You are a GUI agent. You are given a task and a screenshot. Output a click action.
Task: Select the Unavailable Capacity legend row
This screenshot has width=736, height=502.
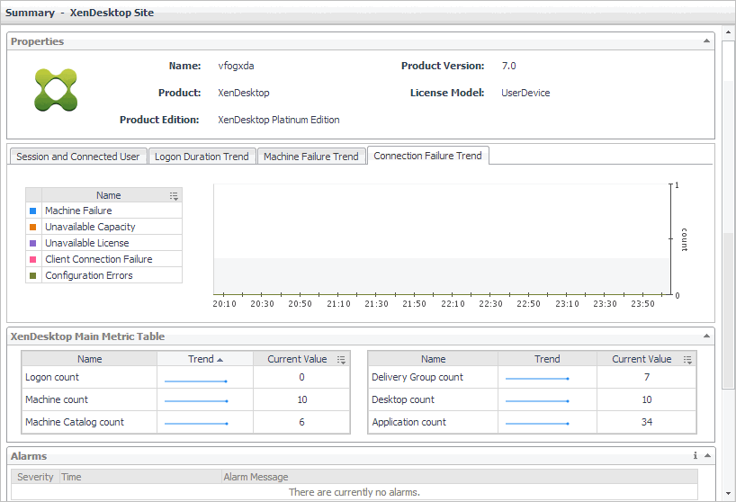103,227
